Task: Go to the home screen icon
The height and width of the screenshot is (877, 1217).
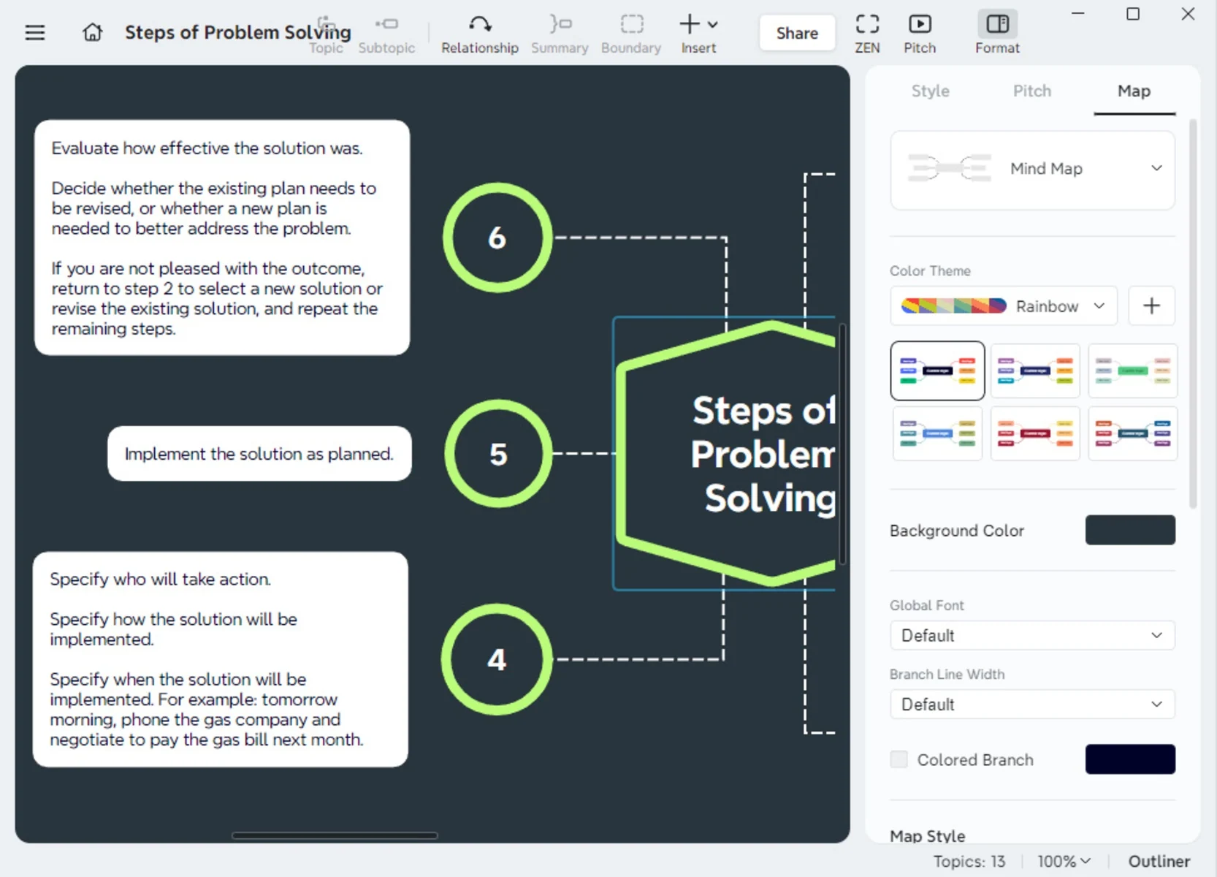Action: (93, 33)
